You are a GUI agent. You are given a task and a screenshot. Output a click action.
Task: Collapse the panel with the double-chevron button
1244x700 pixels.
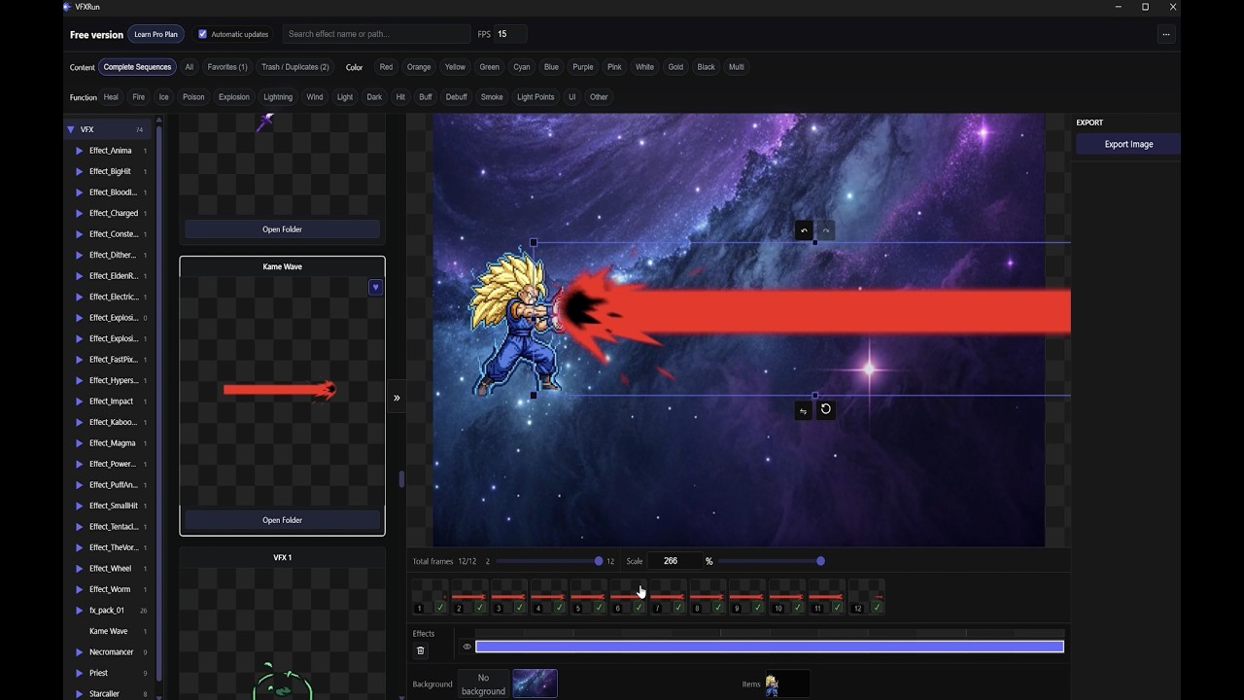397,398
